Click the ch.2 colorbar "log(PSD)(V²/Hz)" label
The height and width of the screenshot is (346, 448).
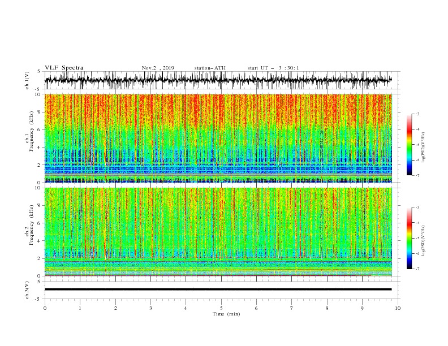423,241
